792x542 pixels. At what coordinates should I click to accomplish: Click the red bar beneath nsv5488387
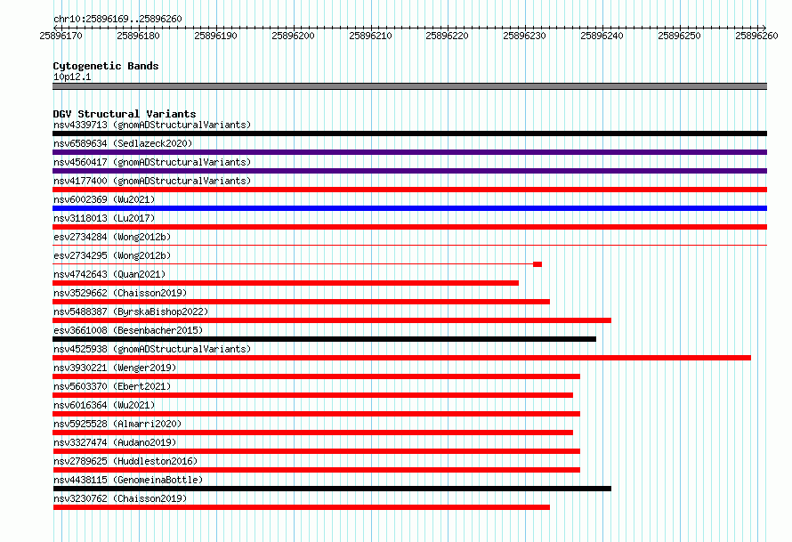332,320
